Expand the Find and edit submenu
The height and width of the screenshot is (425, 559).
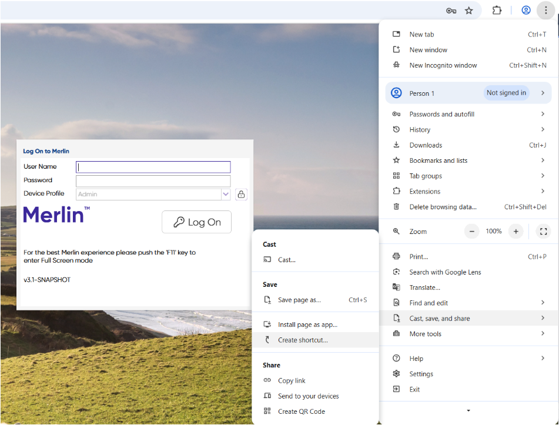tap(468, 303)
